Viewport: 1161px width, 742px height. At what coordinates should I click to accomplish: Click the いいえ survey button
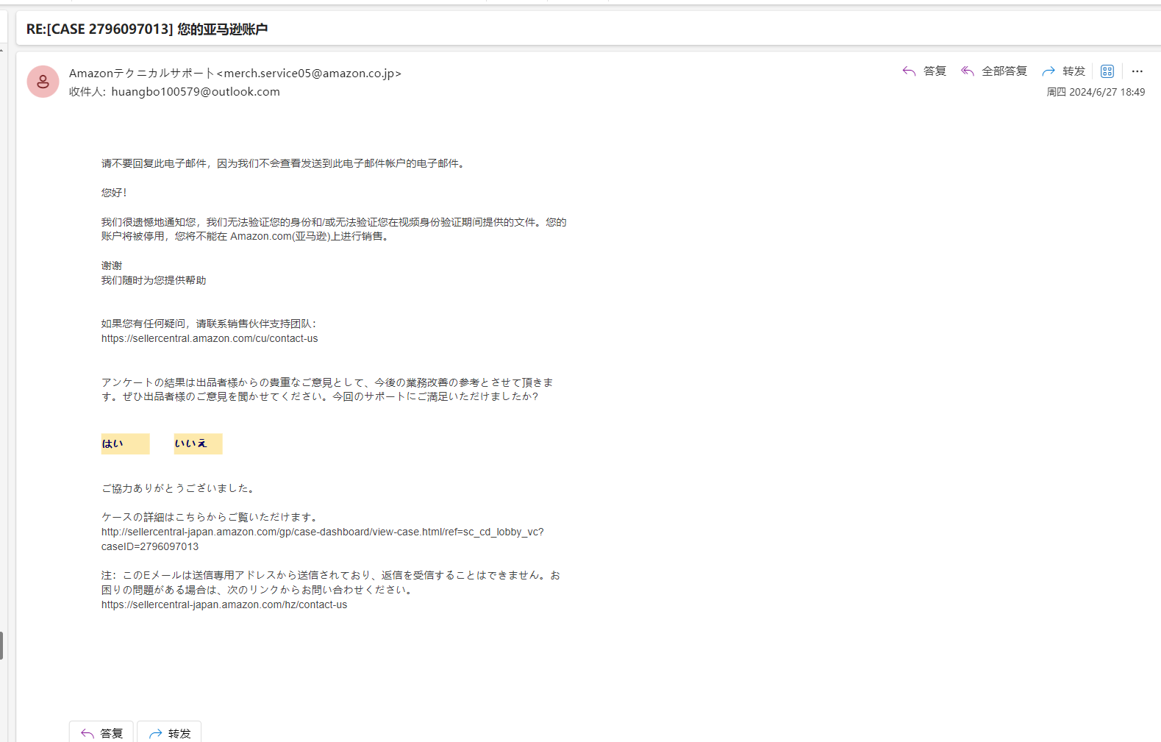pos(198,443)
